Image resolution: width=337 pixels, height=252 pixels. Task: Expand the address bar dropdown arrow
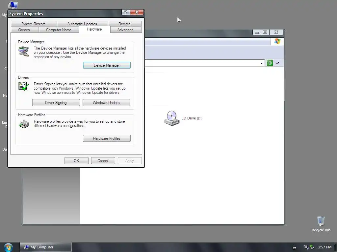tap(262, 63)
